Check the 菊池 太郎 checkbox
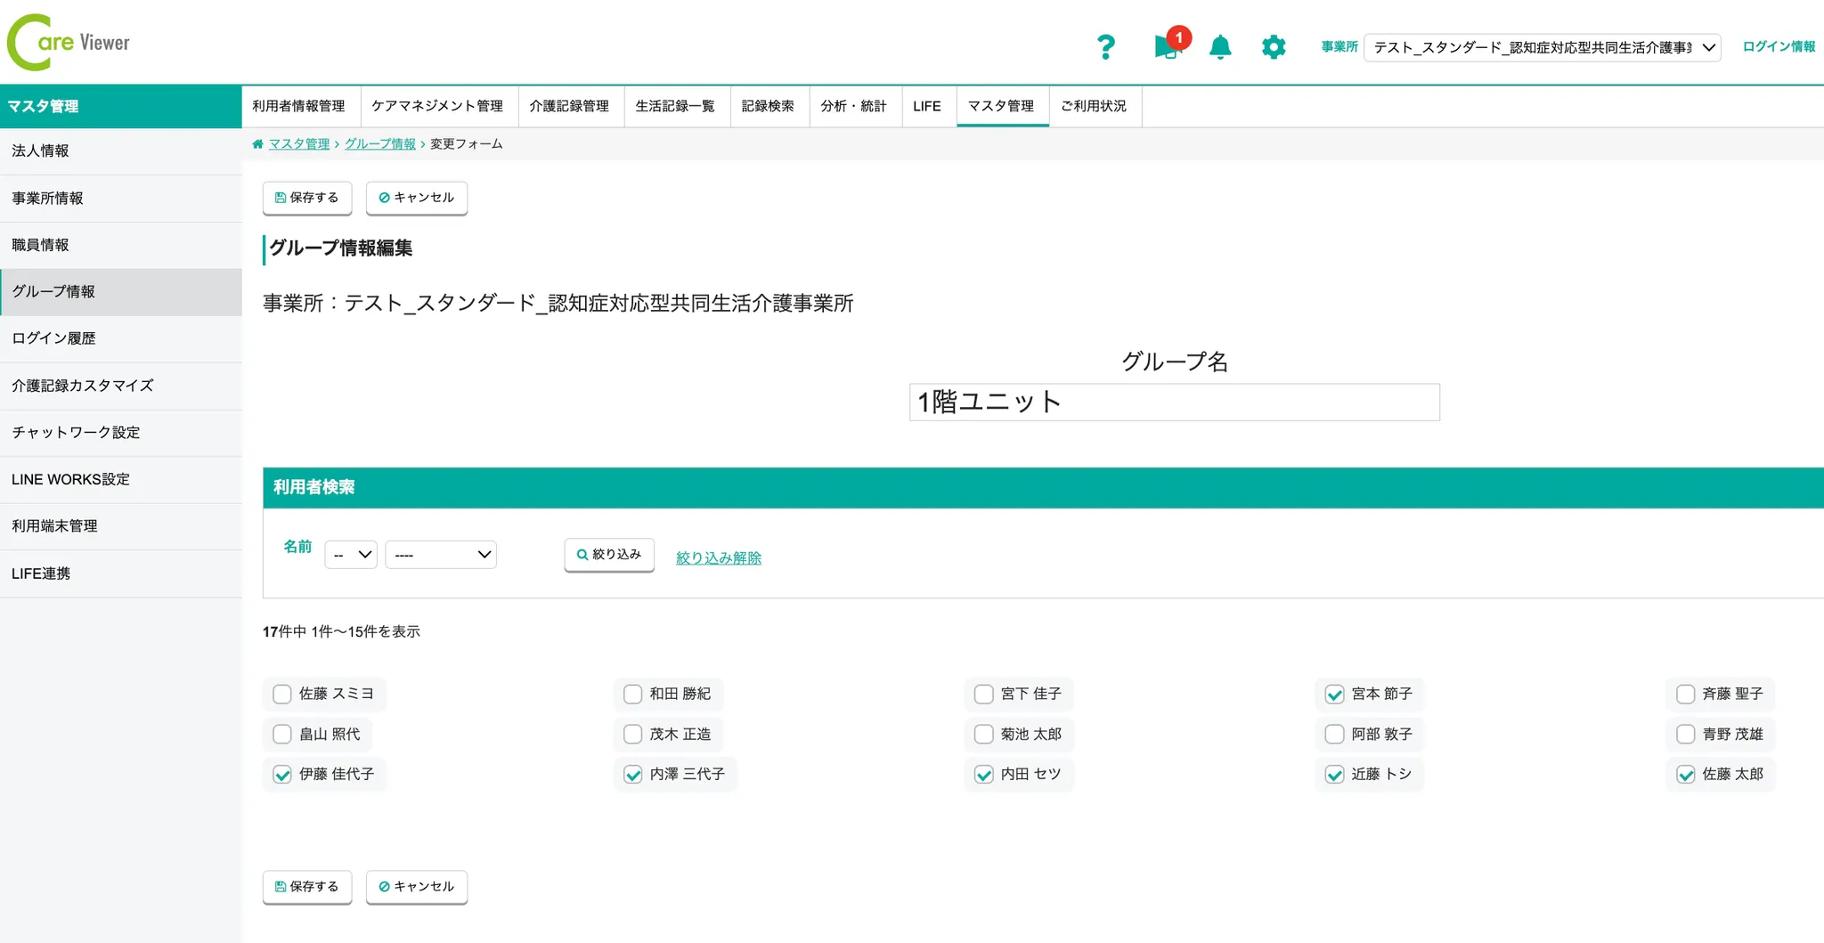 click(x=984, y=734)
